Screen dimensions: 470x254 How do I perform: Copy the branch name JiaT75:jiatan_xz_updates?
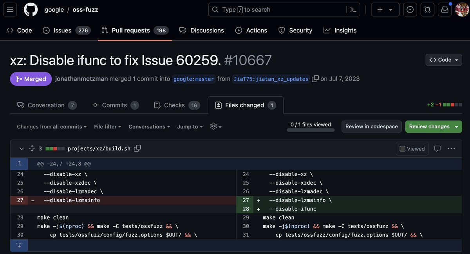(315, 79)
